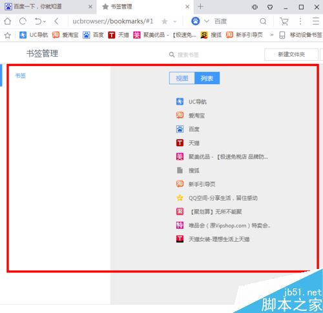Open search engine chooser chevron
This screenshot has height=313, width=323.
coord(207,21)
